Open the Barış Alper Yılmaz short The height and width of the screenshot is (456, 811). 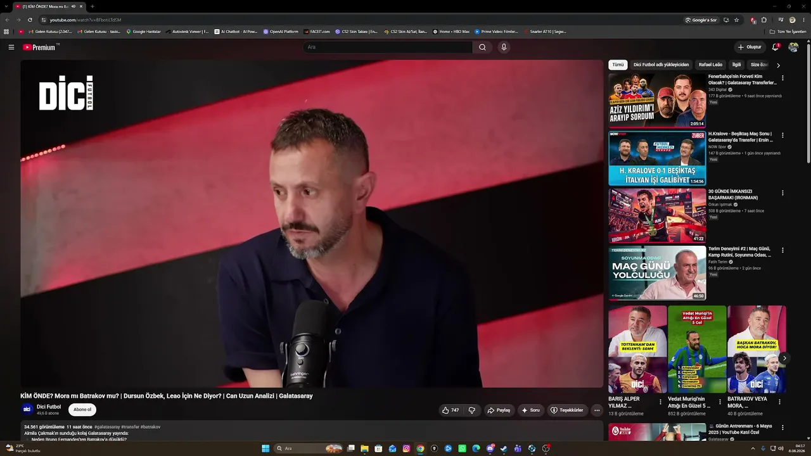(637, 350)
